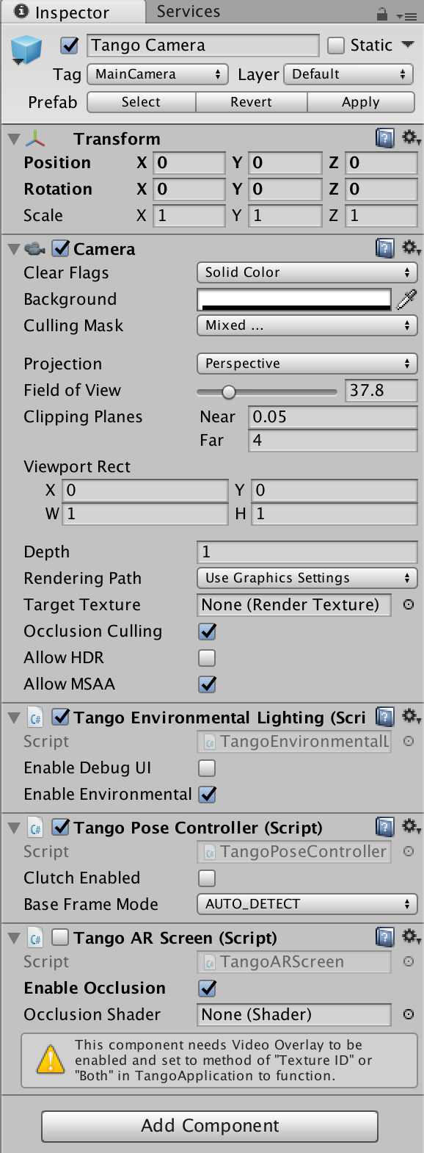Uncheck Allow MSAA
The image size is (424, 1153).
(x=208, y=684)
